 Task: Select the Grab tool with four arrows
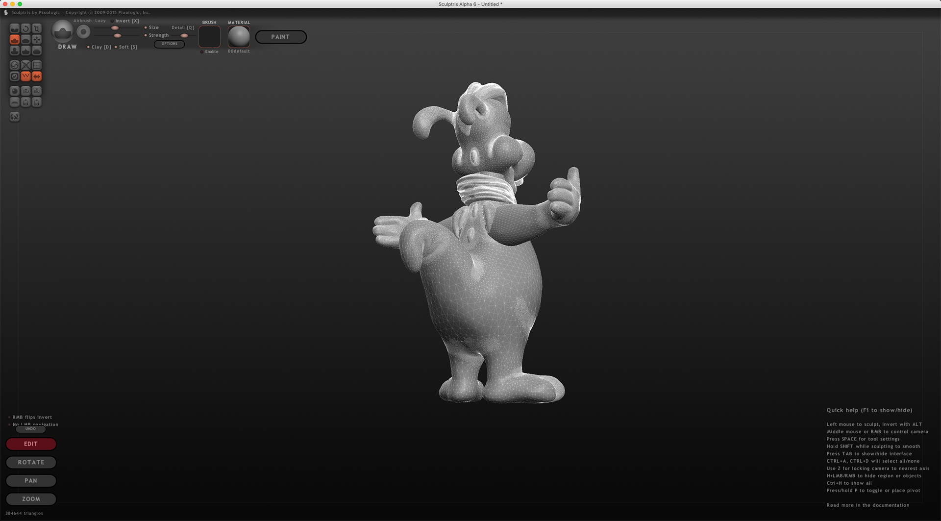coord(37,39)
